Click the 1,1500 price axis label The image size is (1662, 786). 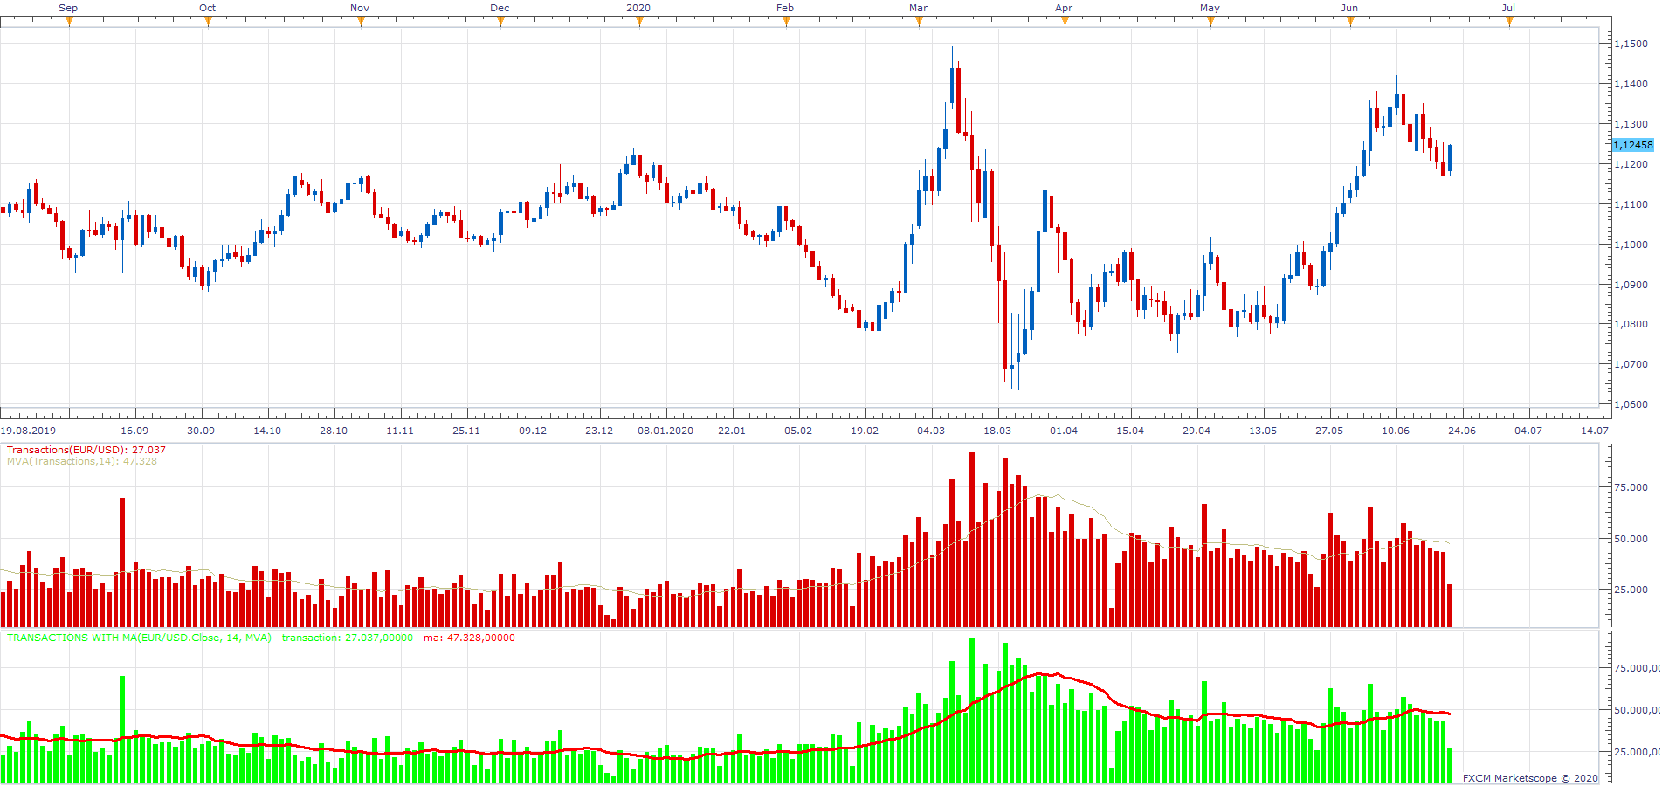pyautogui.click(x=1631, y=44)
